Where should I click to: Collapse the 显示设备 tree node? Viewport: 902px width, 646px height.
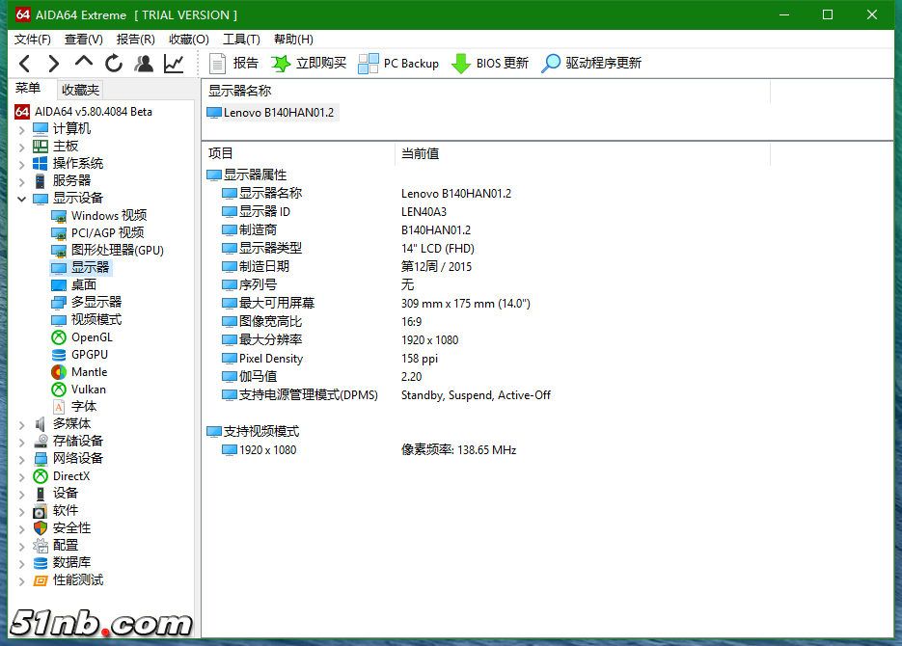click(22, 199)
